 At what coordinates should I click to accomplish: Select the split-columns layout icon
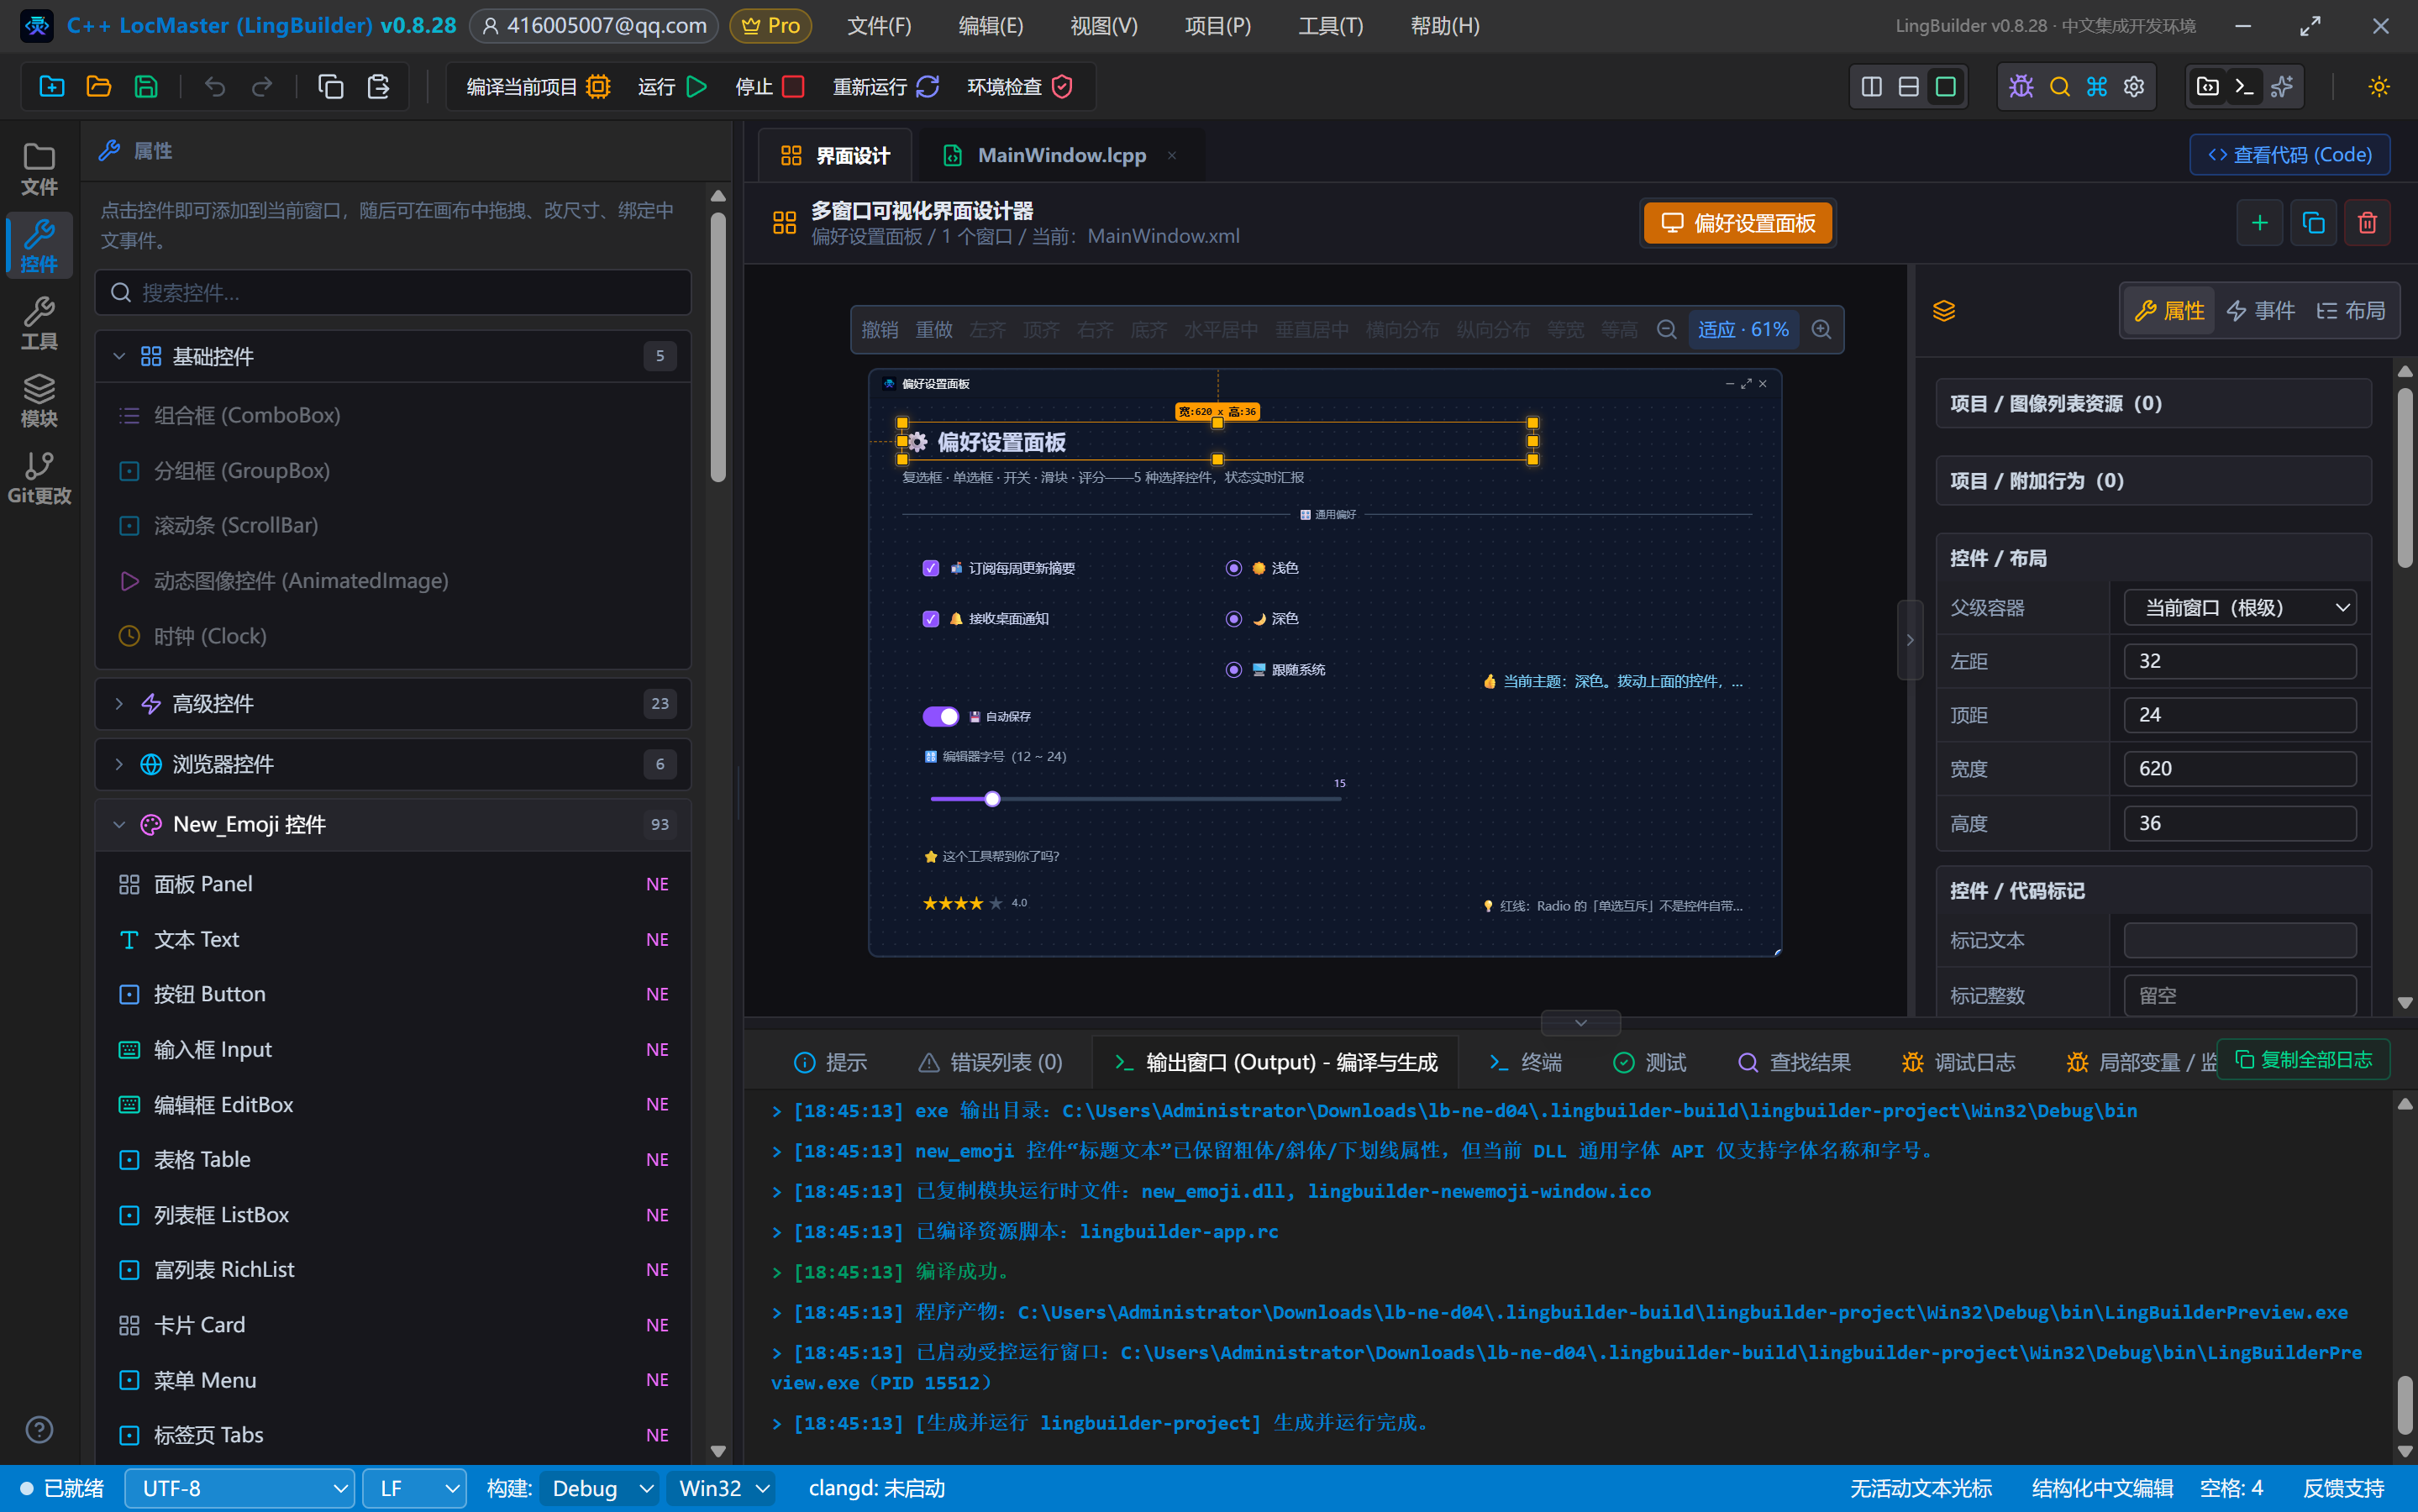(1871, 87)
